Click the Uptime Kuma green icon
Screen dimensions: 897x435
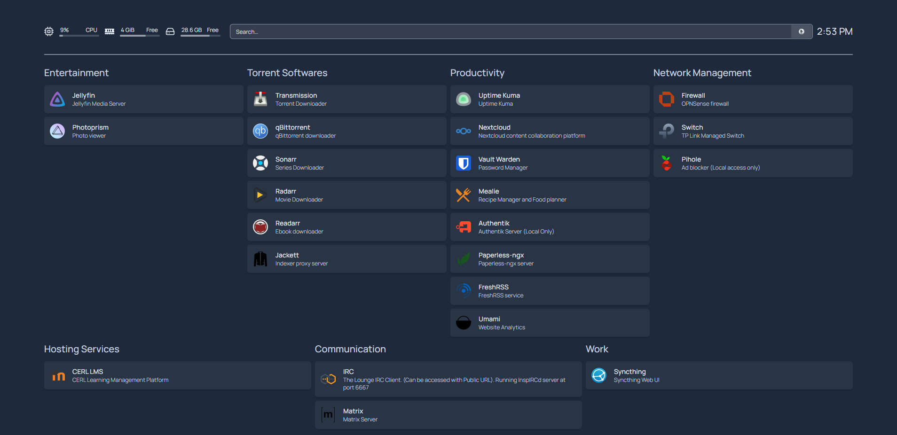464,99
